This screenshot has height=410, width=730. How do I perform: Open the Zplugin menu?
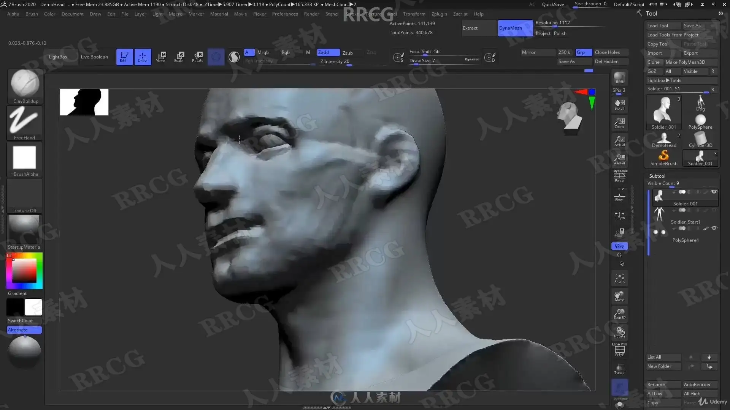439,14
